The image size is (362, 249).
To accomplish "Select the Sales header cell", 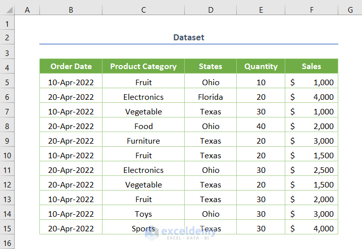I will [x=312, y=67].
